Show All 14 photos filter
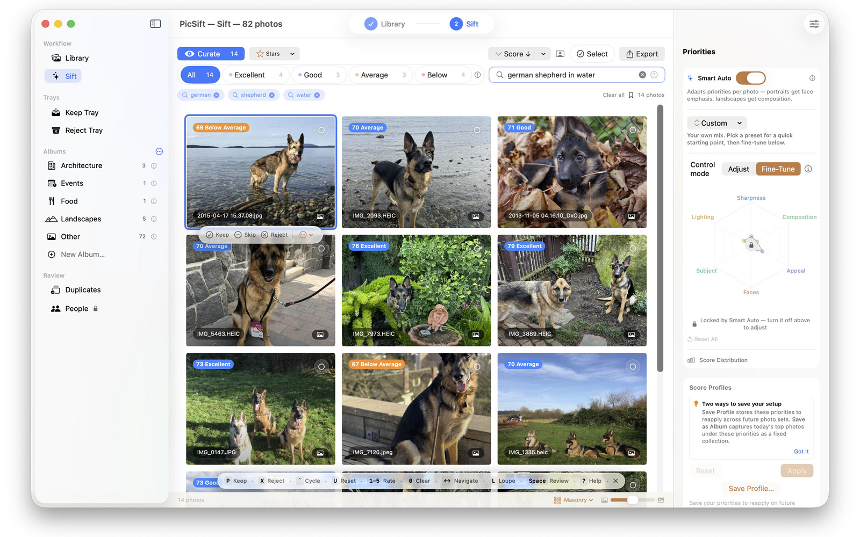860x537 pixels. (x=200, y=75)
